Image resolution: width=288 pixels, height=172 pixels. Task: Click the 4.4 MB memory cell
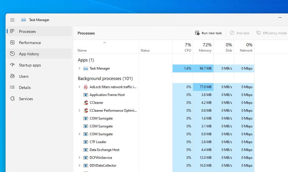(x=203, y=150)
